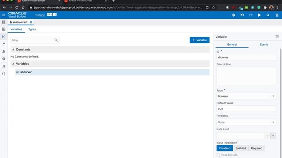Open the browser extensions puzzle icon

click(265, 7)
